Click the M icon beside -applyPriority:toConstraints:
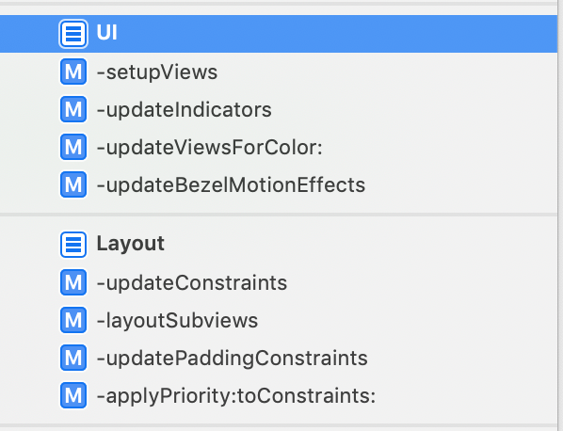This screenshot has height=431, width=563. 73,395
